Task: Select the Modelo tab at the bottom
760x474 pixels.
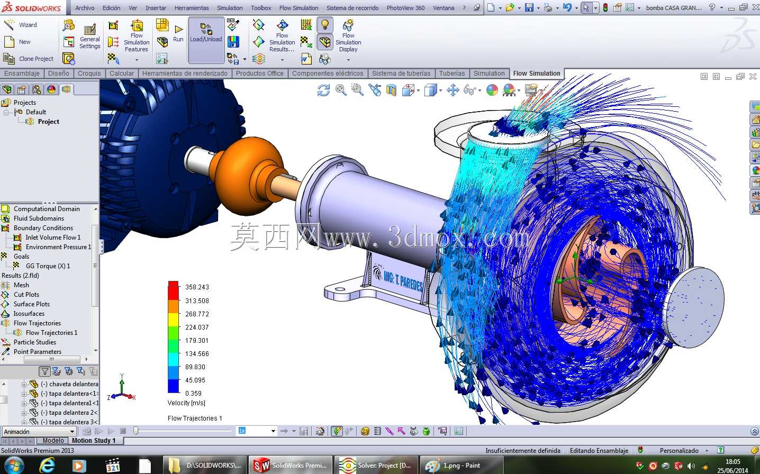Action: click(x=53, y=441)
